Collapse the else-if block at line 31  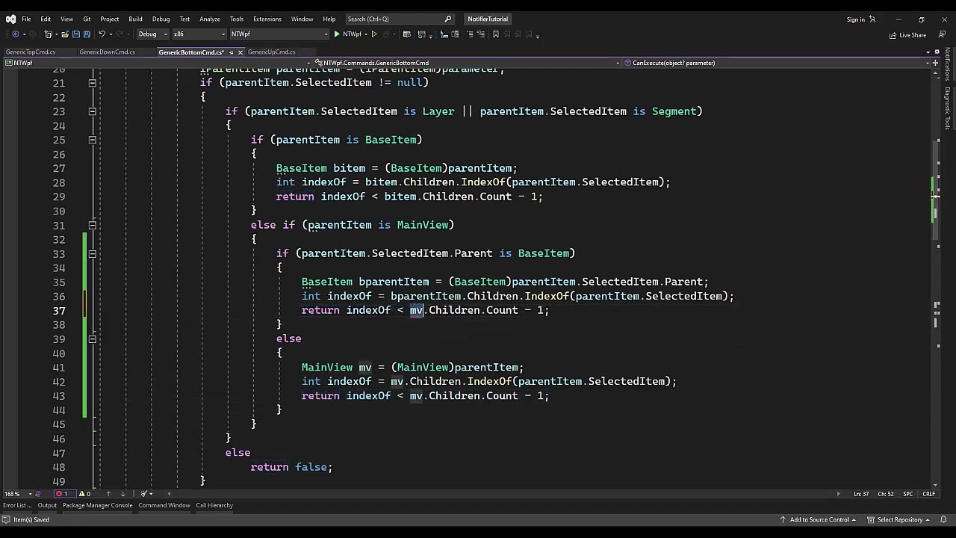click(92, 225)
